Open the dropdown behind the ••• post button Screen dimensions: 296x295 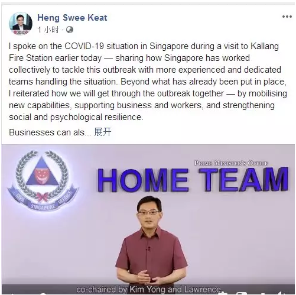coord(287,17)
